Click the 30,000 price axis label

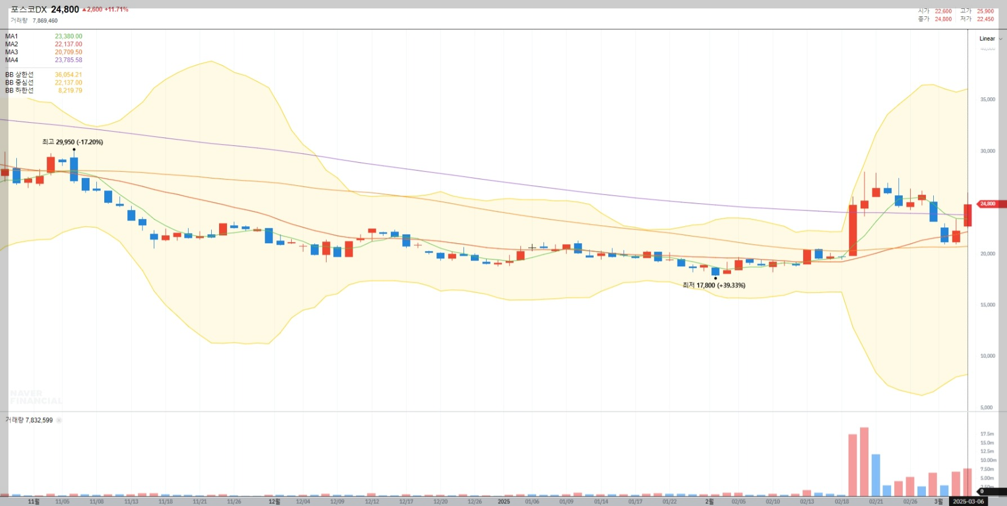pos(987,151)
